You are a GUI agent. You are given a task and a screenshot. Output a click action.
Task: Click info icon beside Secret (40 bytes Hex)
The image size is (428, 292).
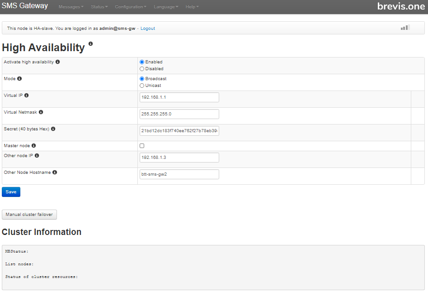(53, 129)
